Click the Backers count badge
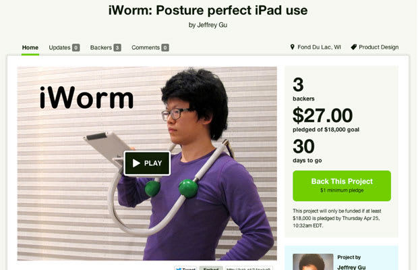This screenshot has height=270, width=418. click(117, 47)
